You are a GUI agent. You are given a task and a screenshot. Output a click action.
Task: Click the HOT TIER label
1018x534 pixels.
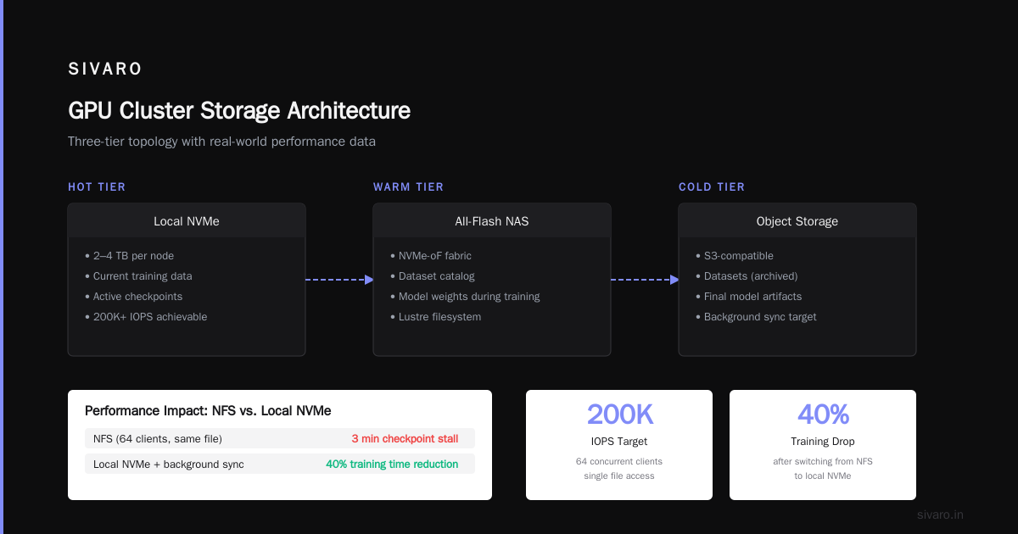click(x=97, y=187)
